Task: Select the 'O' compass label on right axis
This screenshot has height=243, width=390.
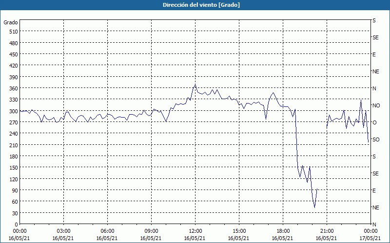Action: click(374, 122)
